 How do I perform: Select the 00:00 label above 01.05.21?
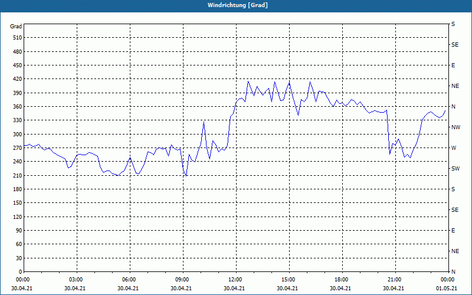tap(448, 280)
